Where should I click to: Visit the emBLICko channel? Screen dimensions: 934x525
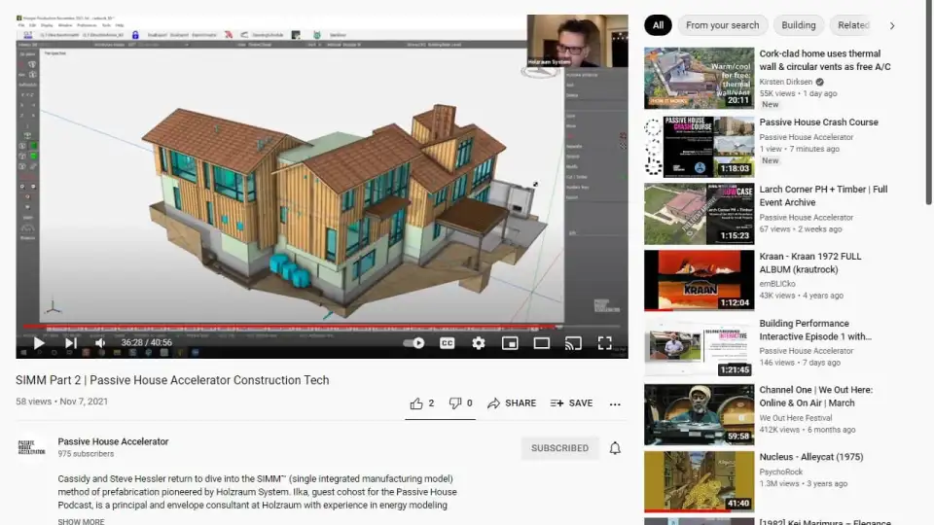pyautogui.click(x=777, y=284)
